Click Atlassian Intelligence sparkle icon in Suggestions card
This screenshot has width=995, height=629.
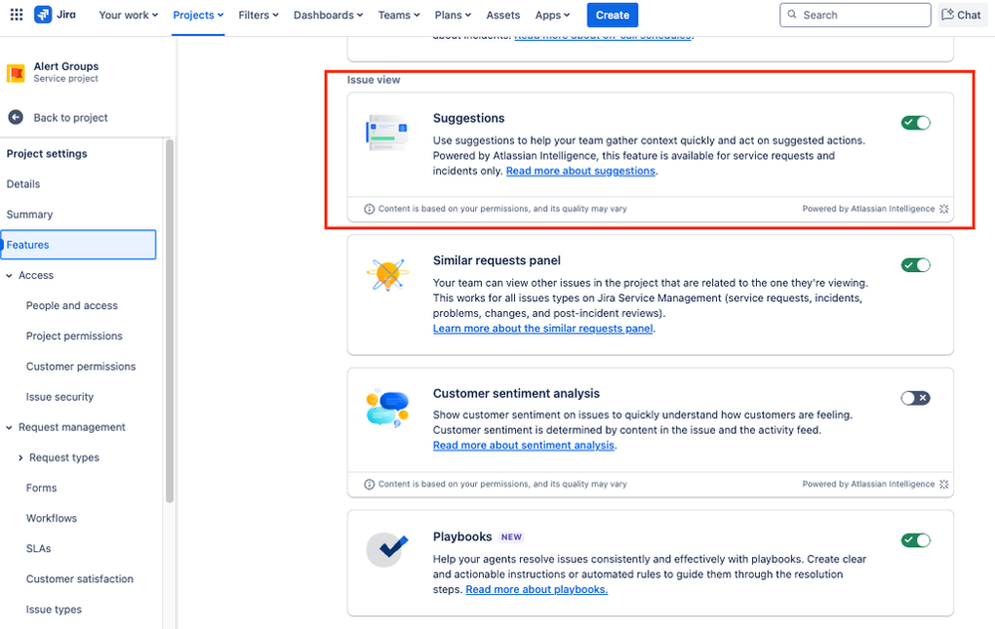(x=944, y=209)
